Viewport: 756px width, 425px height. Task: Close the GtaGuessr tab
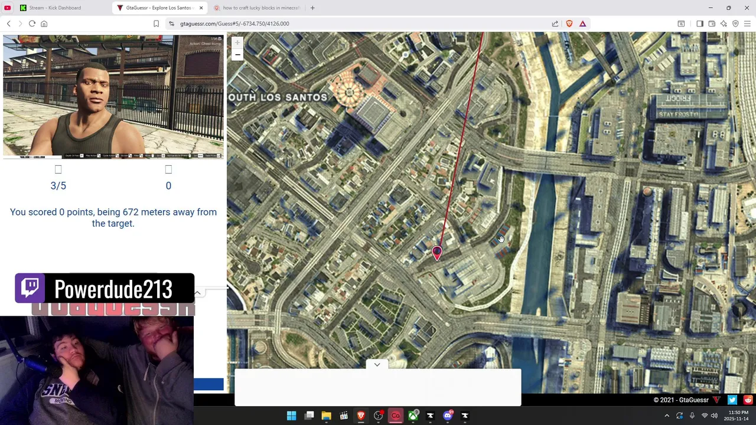[201, 8]
